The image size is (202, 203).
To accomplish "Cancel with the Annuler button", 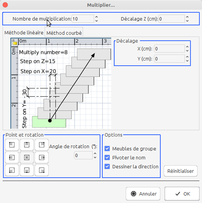I will click(x=143, y=194).
